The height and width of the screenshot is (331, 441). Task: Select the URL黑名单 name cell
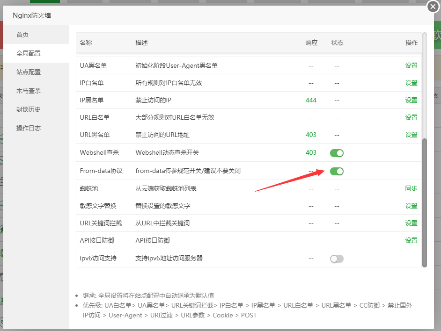coord(95,135)
